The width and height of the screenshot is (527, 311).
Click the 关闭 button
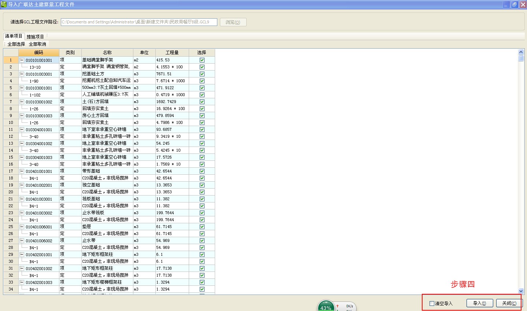[x=509, y=303]
